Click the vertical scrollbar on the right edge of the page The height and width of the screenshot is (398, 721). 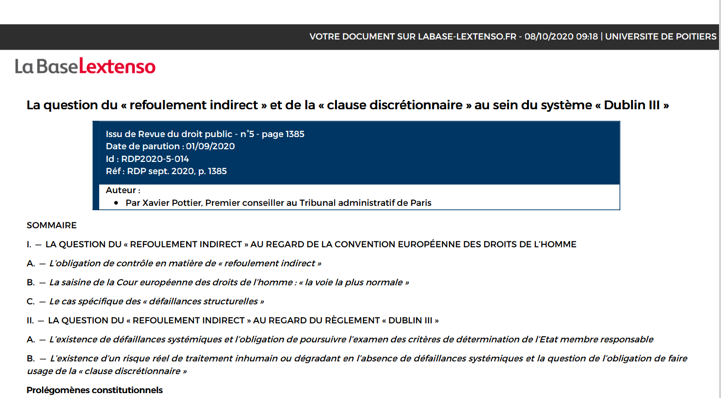(720, 199)
